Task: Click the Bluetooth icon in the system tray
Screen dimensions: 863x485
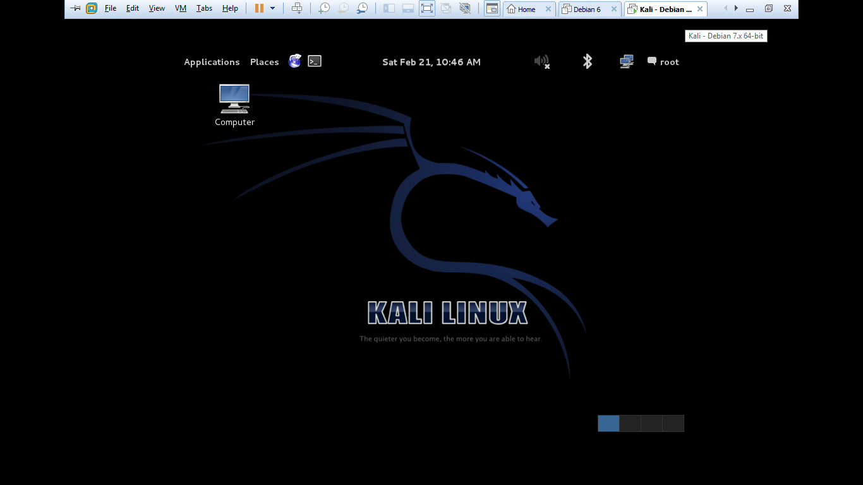Action: click(x=588, y=61)
